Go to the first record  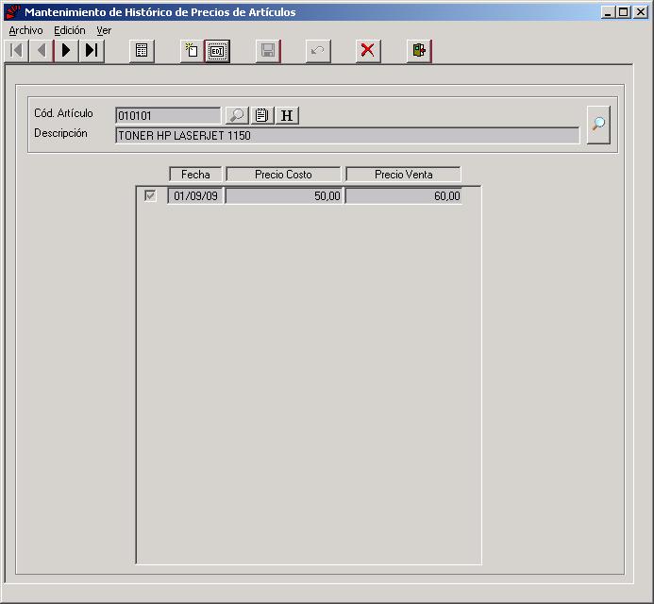17,51
